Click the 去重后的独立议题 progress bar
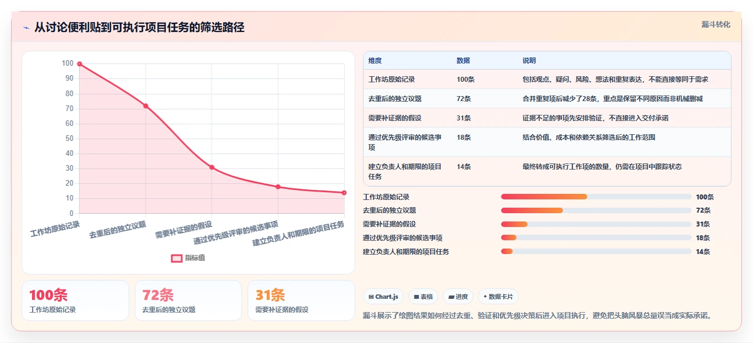 click(x=596, y=210)
